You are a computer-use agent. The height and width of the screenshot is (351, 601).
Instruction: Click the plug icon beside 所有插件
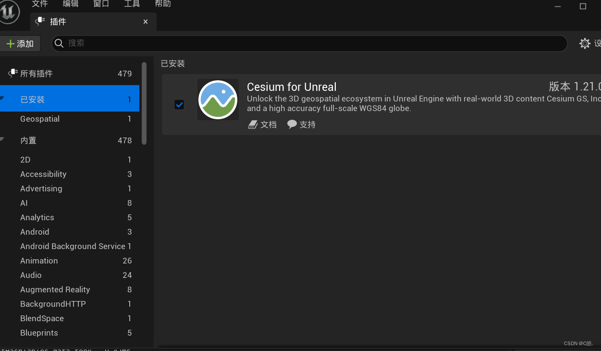pyautogui.click(x=13, y=73)
